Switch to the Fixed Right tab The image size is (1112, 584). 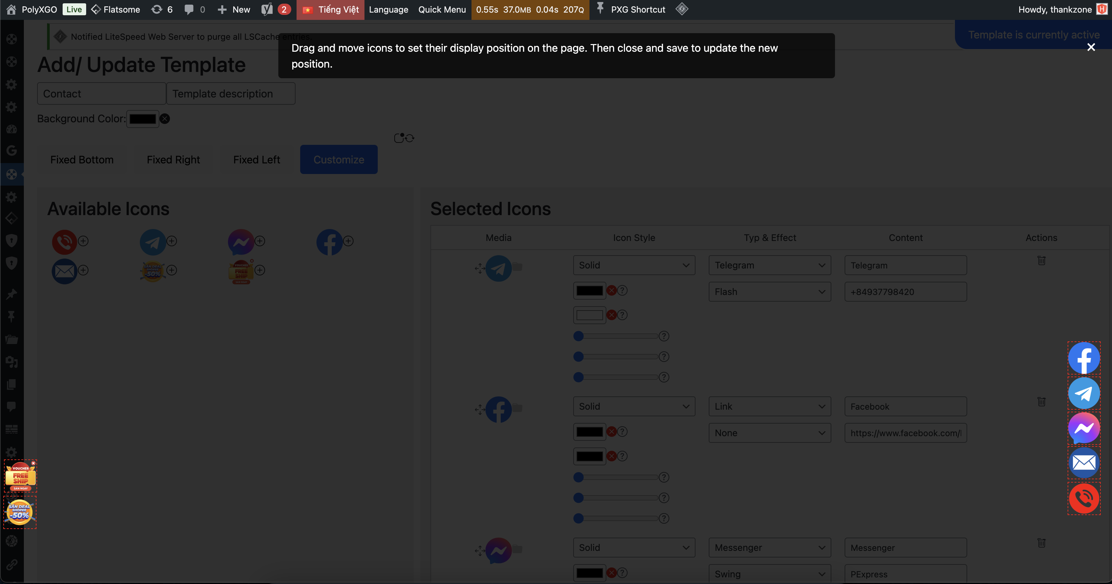pyautogui.click(x=173, y=160)
